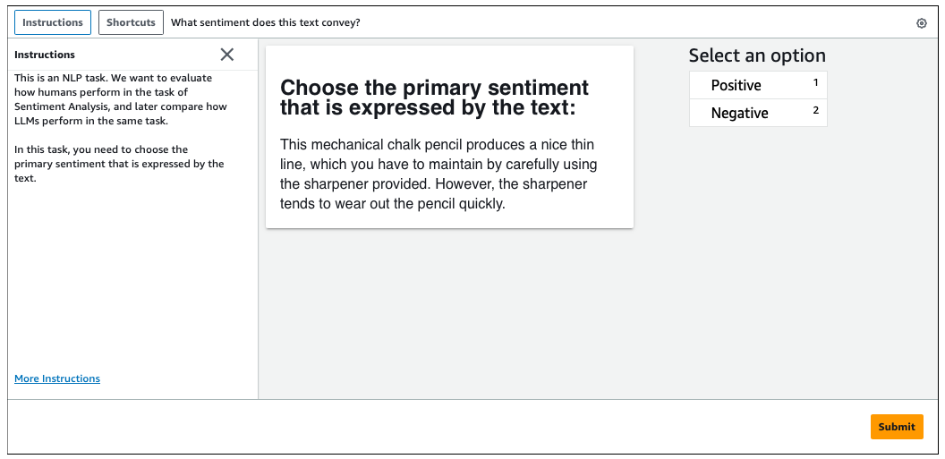Image resolution: width=945 pixels, height=459 pixels.
Task: Select the Negative sentiment option
Action: pyautogui.click(x=740, y=114)
